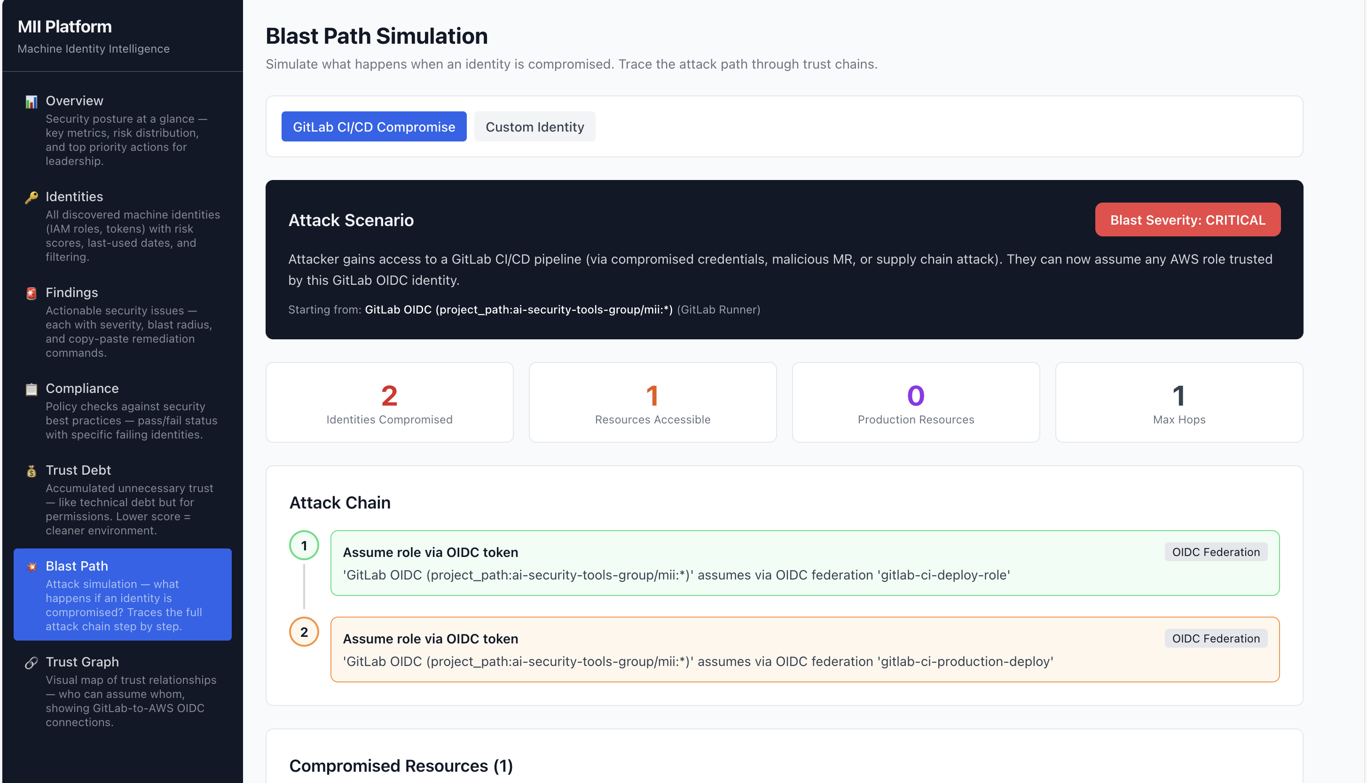Viewport: 1367px width, 783px height.
Task: Click the 'Simulate what happens' page subtitle
Action: click(x=571, y=64)
